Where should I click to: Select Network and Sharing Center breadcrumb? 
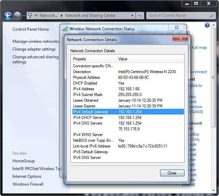coord(90,15)
